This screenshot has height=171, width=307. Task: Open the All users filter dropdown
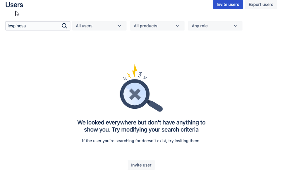99,26
